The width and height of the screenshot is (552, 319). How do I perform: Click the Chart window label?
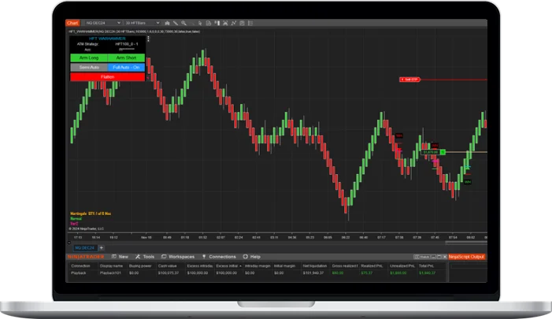72,24
